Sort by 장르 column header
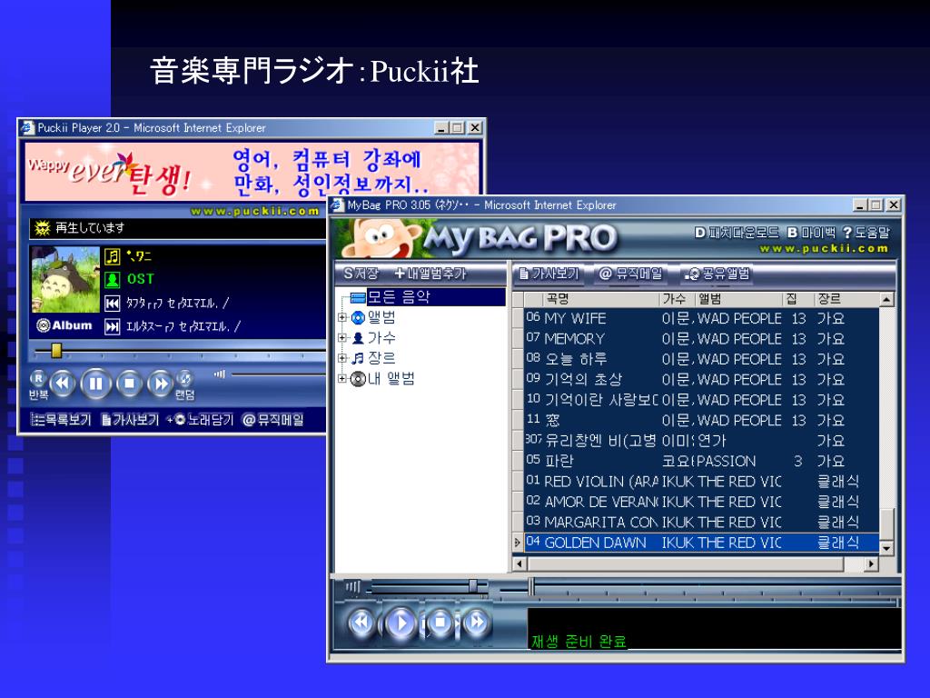Image resolution: width=930 pixels, height=698 pixels. pos(846,299)
